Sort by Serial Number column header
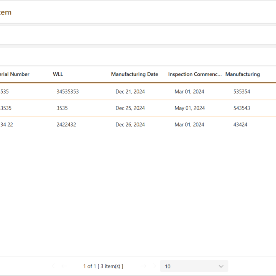The width and height of the screenshot is (276, 276). 15,74
